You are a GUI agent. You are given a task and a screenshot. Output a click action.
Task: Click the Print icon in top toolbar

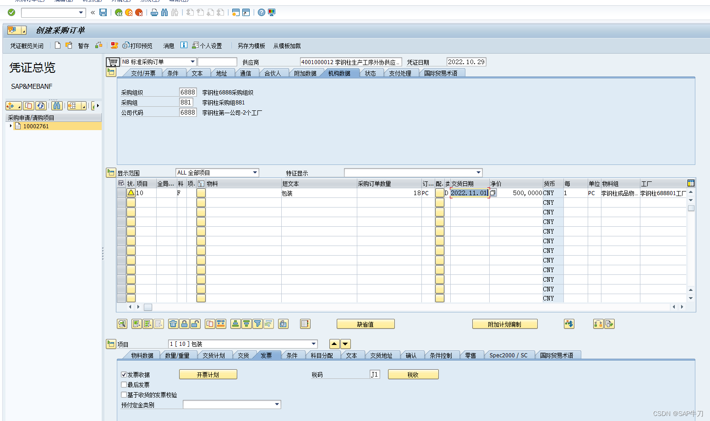tap(154, 12)
